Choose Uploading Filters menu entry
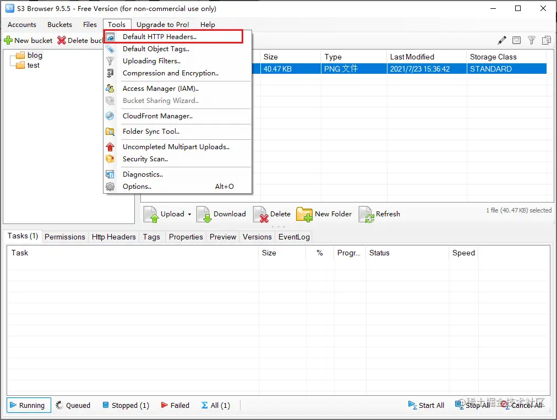The width and height of the screenshot is (557, 420). click(178, 61)
